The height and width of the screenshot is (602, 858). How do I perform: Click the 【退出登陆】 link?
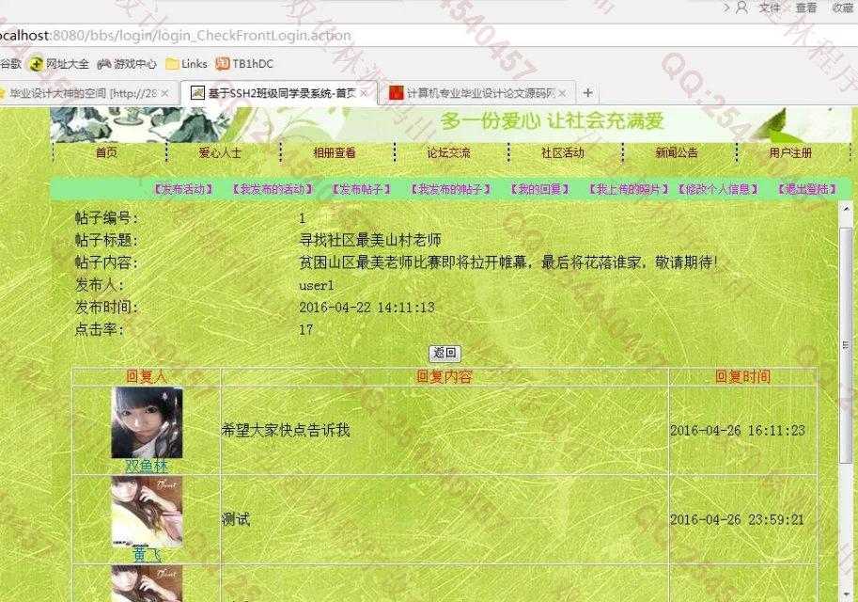tap(807, 189)
